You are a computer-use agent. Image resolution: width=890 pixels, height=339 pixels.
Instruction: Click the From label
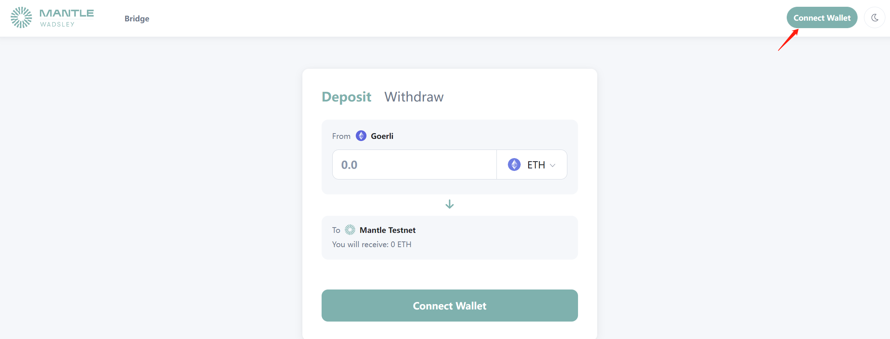click(341, 136)
